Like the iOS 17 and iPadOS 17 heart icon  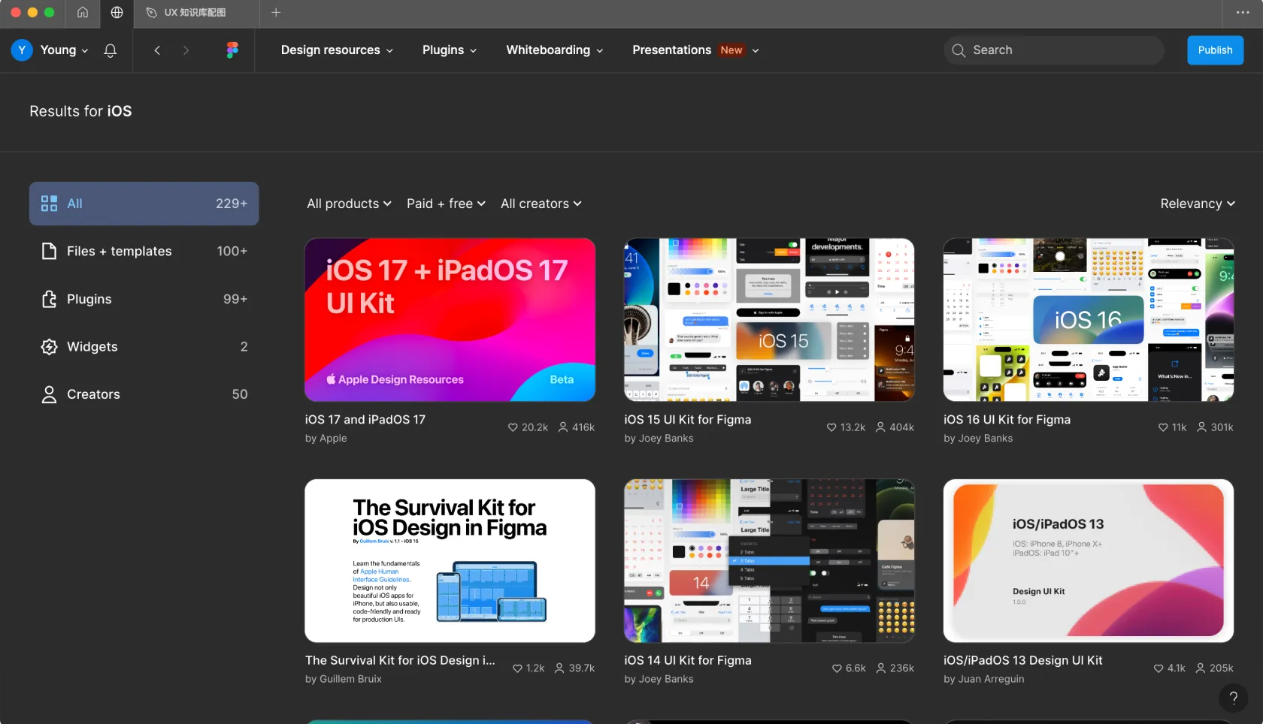[x=513, y=427]
